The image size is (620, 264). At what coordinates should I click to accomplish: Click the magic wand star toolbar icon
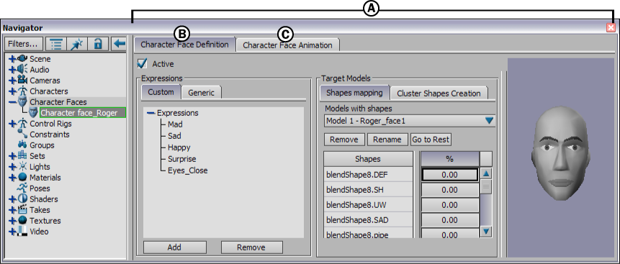[77, 44]
